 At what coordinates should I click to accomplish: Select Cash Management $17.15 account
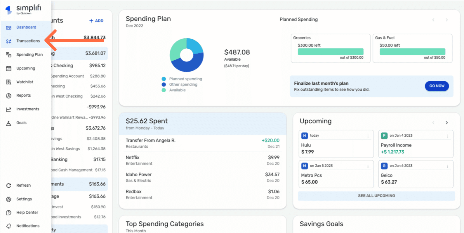[78, 170]
